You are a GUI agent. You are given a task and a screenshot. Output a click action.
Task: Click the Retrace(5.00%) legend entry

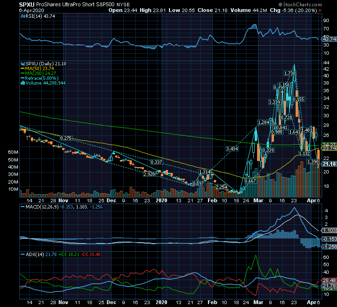pos(42,78)
